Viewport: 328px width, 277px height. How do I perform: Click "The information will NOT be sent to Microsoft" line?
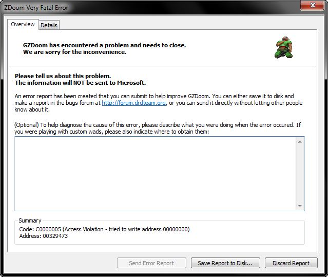point(80,83)
